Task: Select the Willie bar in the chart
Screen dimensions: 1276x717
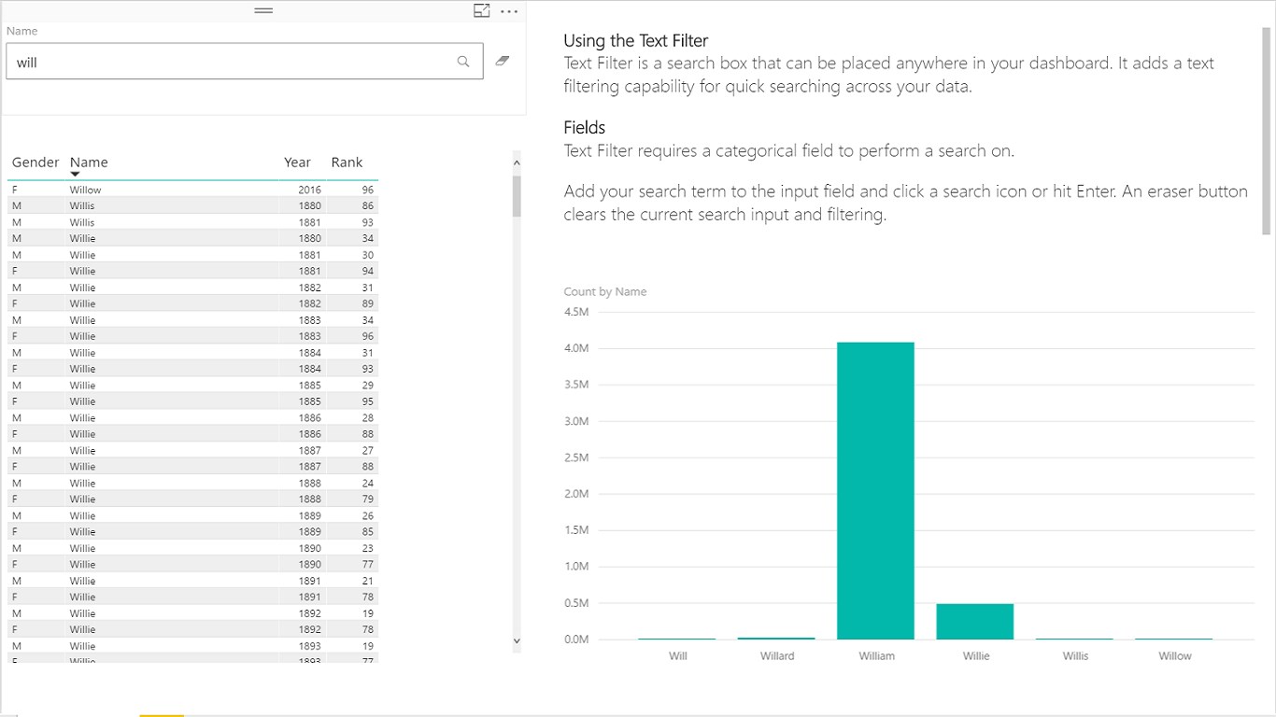Action: (x=975, y=621)
